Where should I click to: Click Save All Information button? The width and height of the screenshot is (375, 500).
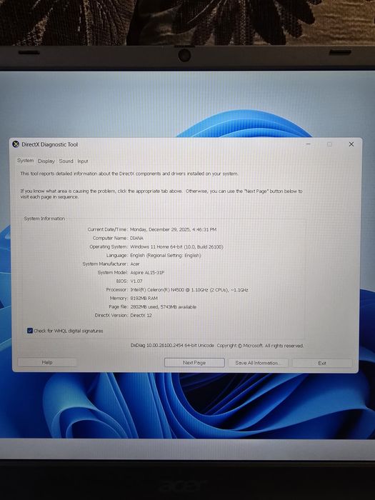pos(258,363)
